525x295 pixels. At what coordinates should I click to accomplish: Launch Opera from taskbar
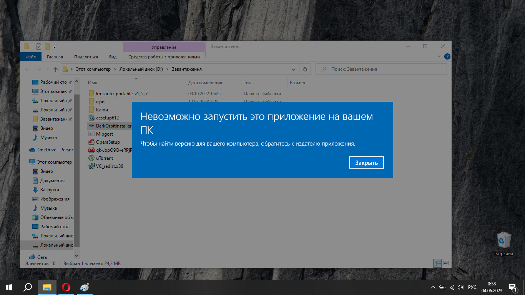pos(66,287)
